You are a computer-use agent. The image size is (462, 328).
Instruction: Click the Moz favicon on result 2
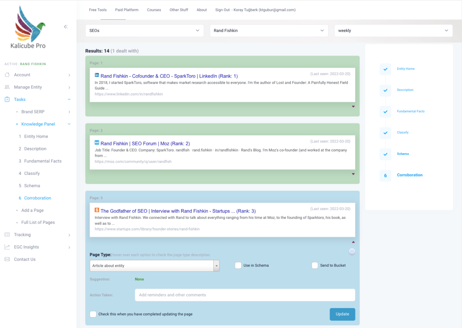(97, 143)
